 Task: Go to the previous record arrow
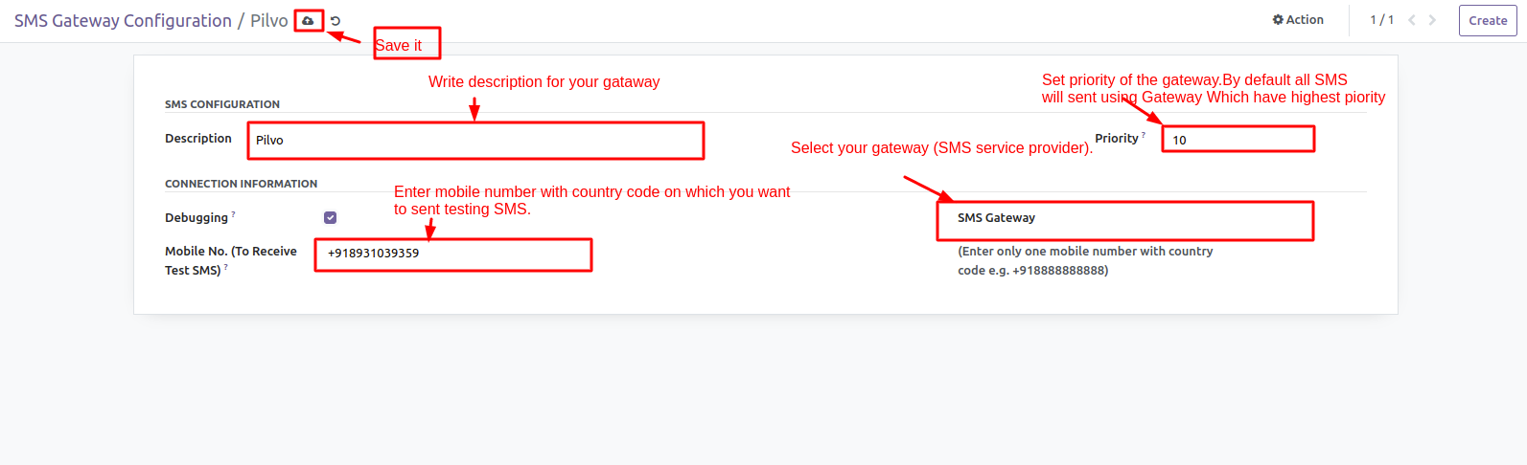[x=1412, y=20]
